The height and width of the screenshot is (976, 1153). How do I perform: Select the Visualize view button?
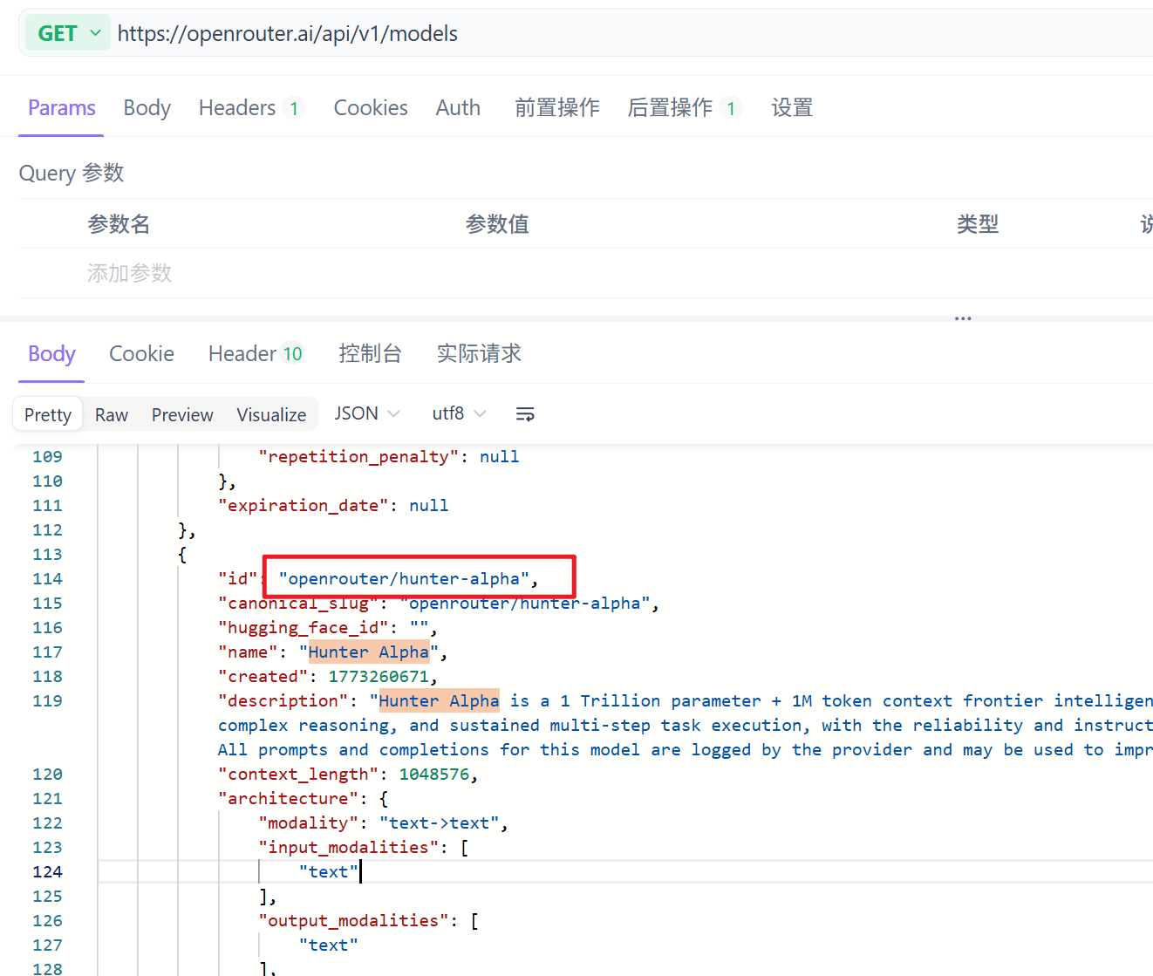[271, 414]
